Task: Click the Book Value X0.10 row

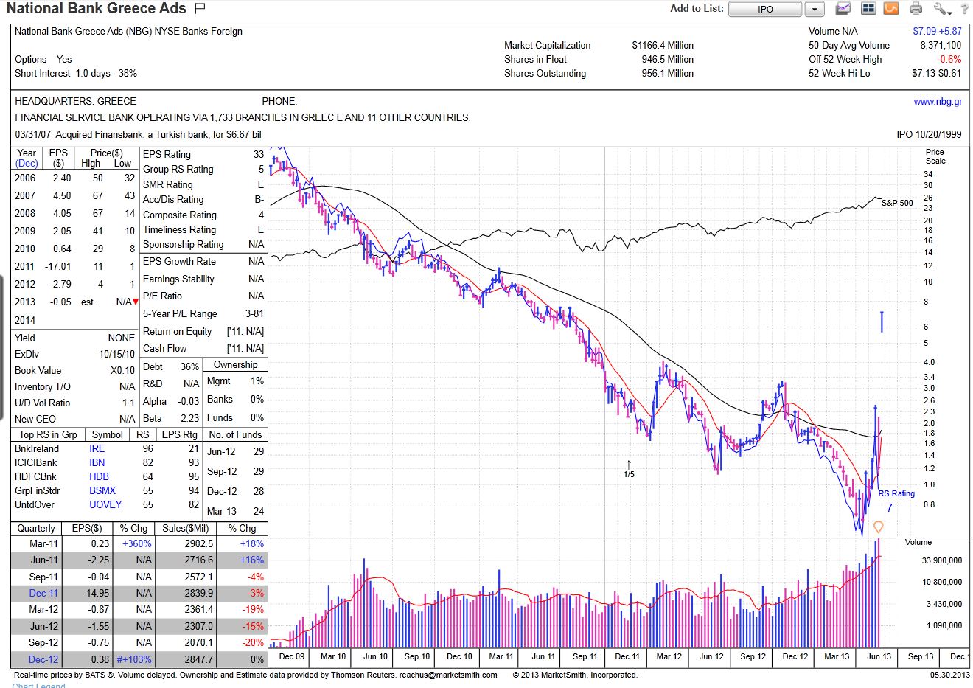Action: tap(74, 370)
